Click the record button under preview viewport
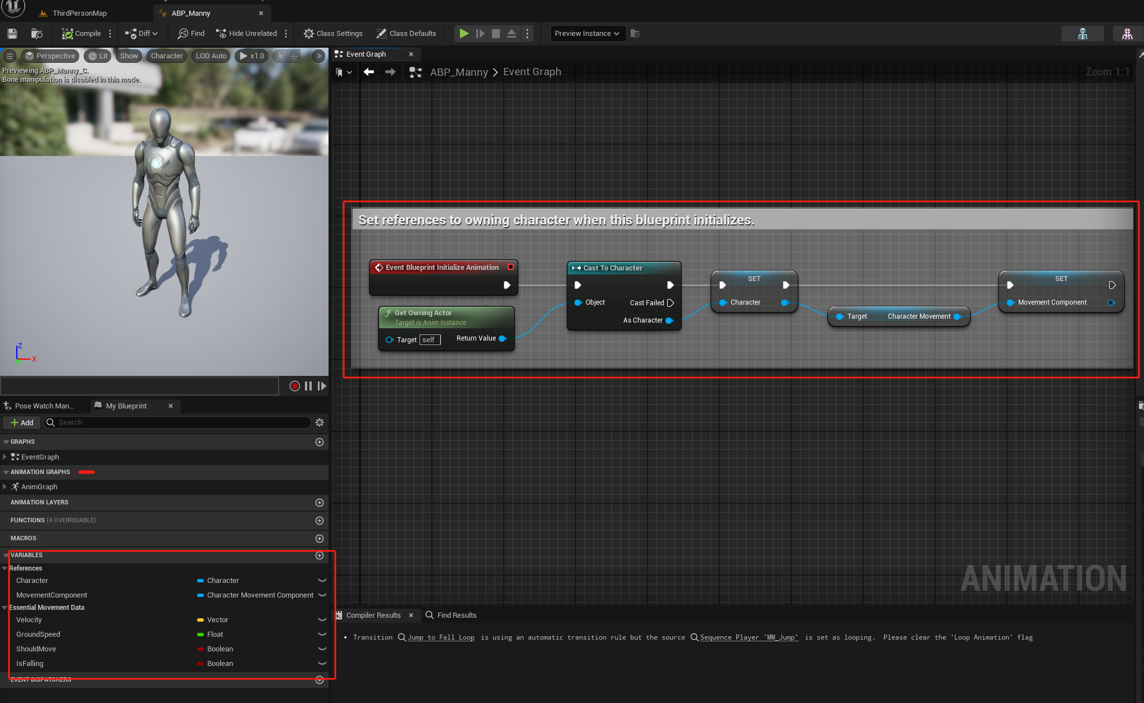 294,386
